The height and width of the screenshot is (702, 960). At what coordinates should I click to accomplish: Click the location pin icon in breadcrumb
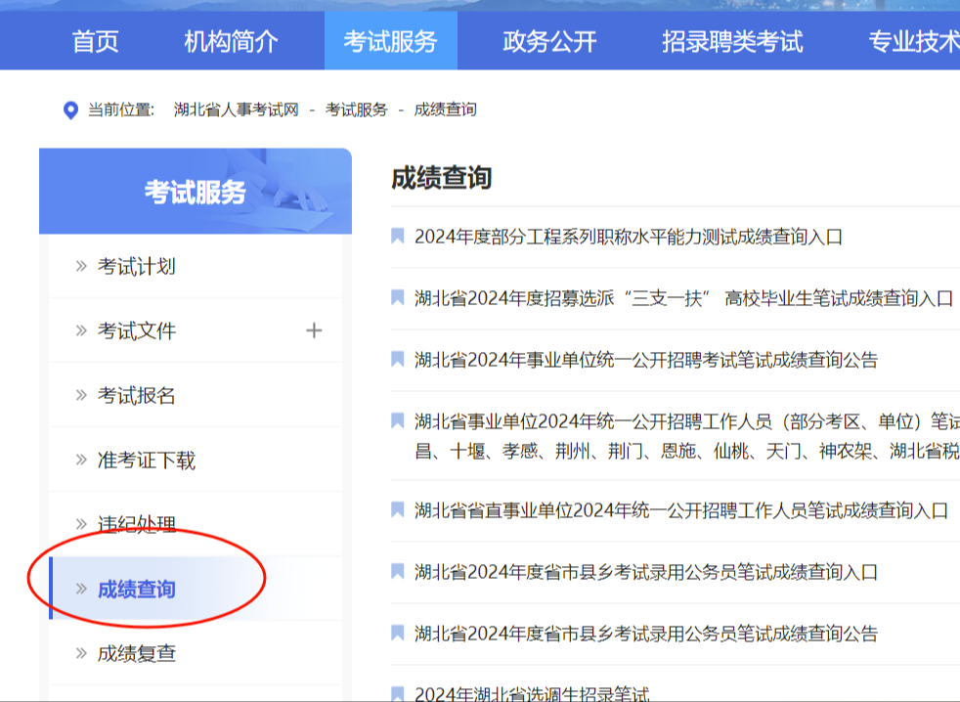tap(70, 110)
